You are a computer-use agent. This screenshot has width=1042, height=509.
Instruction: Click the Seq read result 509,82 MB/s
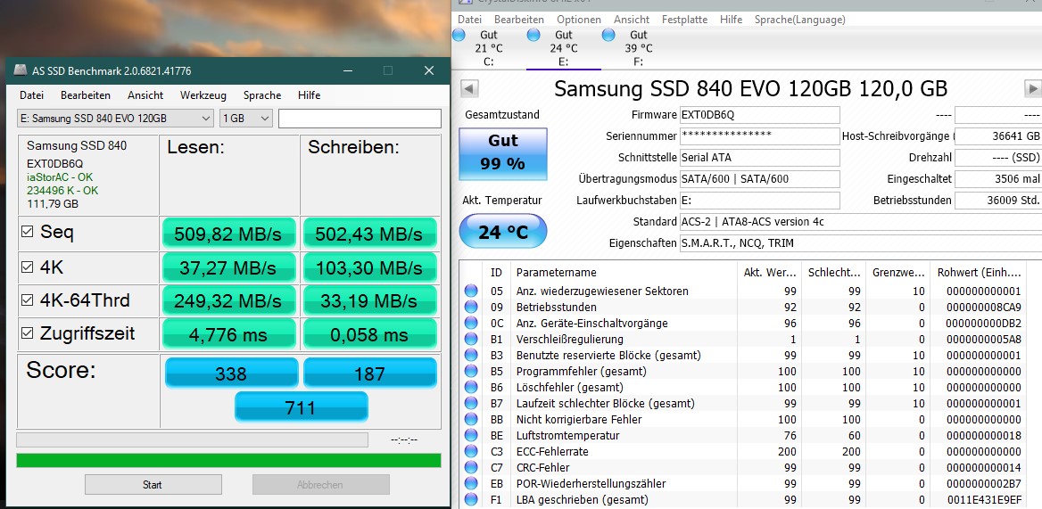[x=228, y=233]
